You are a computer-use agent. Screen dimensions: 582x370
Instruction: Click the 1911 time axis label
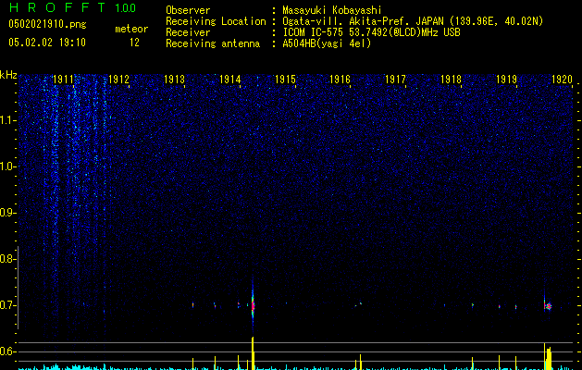(x=64, y=80)
